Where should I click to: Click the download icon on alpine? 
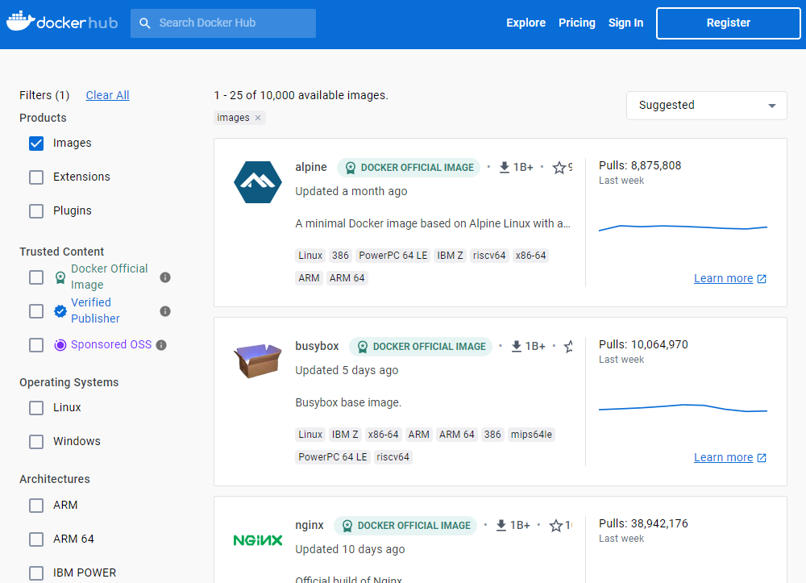(505, 168)
